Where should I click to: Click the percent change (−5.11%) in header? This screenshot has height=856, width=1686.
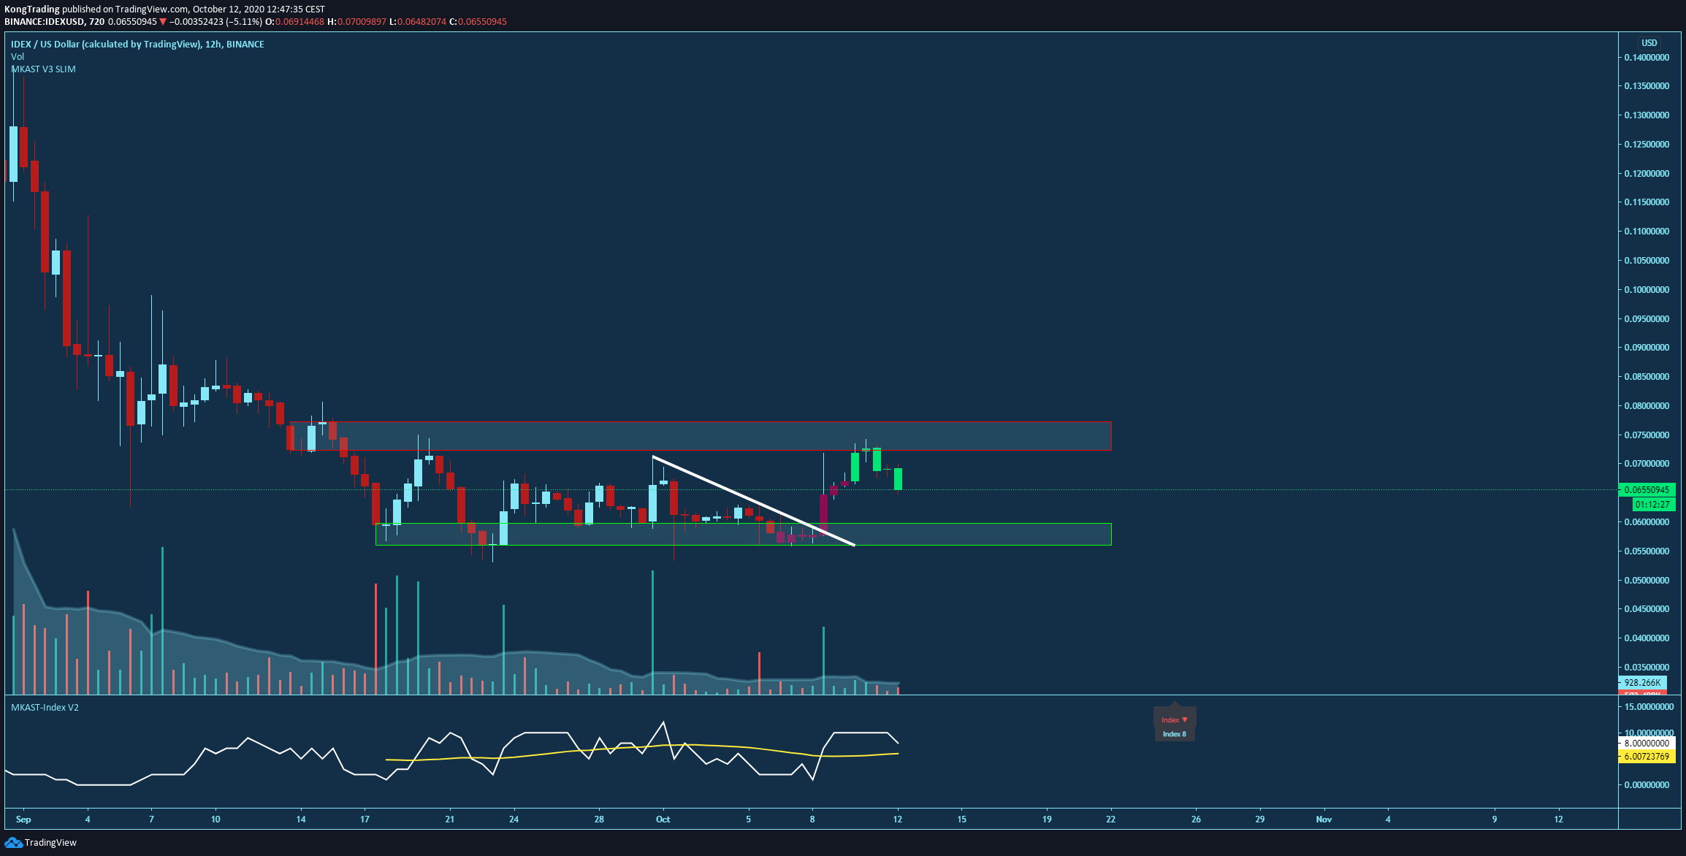244,22
